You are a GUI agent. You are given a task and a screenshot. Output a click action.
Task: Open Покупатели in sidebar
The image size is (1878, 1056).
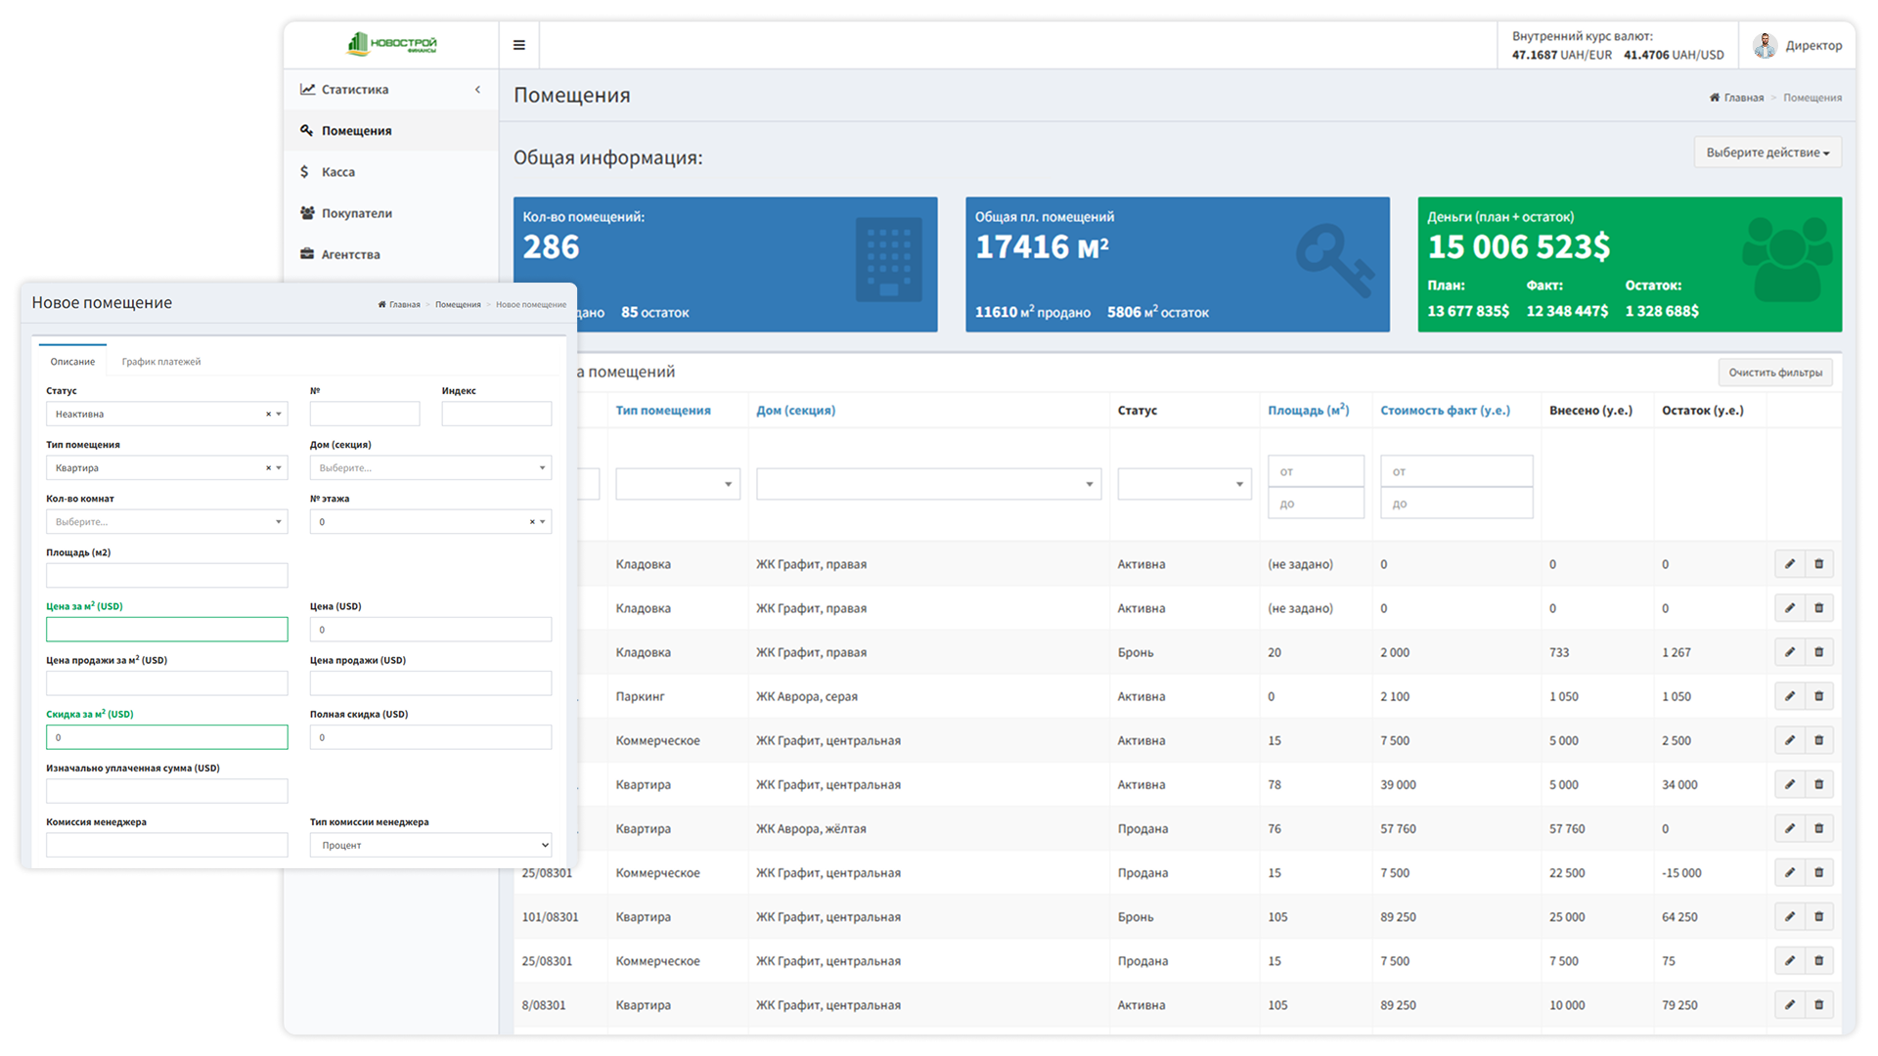[356, 213]
